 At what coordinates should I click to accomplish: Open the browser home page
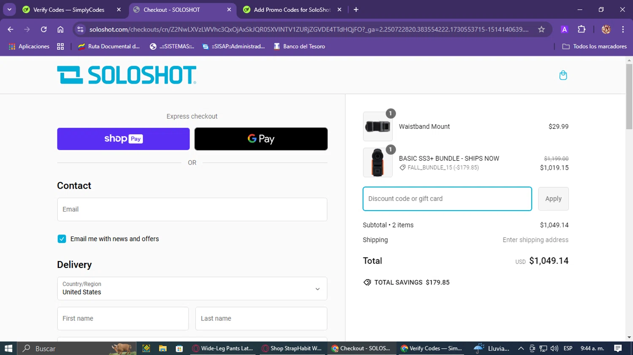click(x=60, y=29)
